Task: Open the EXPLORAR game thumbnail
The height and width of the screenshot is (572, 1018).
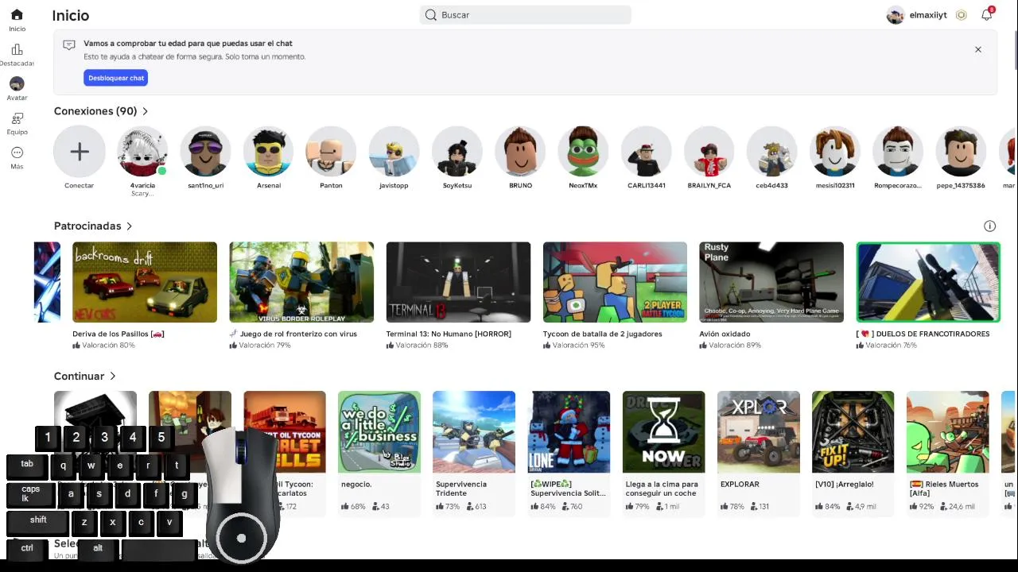Action: click(x=758, y=431)
